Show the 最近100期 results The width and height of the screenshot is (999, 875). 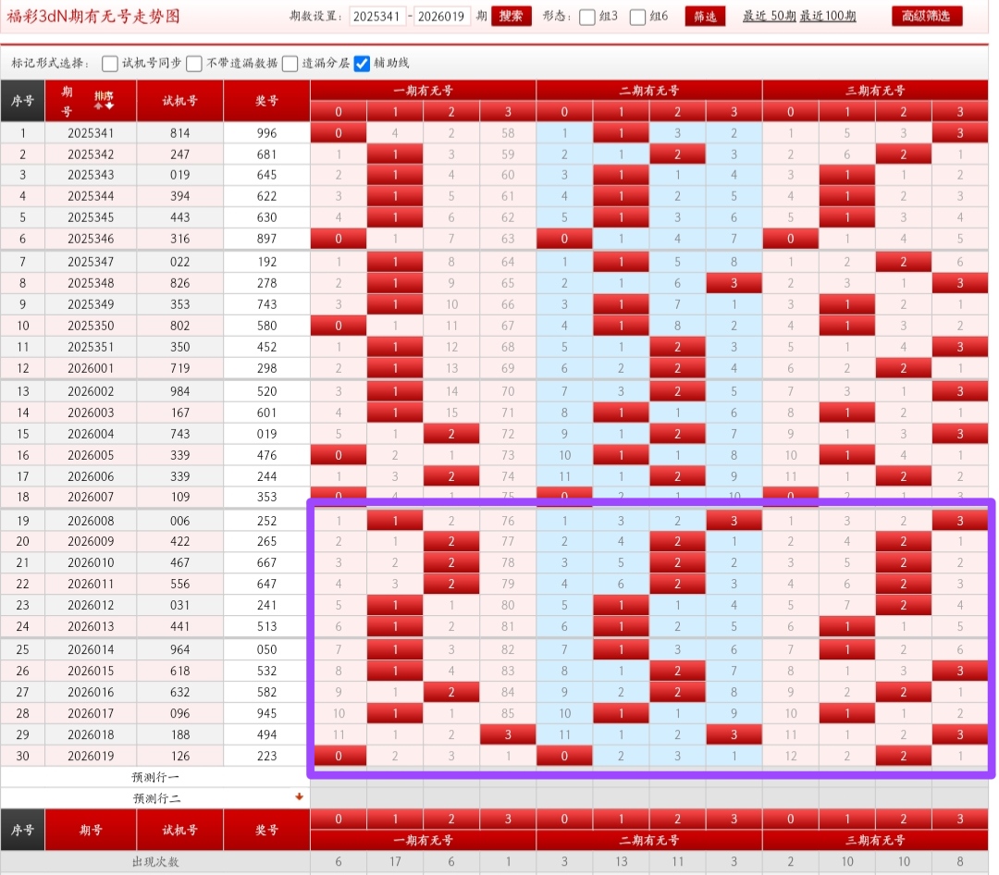(x=828, y=16)
